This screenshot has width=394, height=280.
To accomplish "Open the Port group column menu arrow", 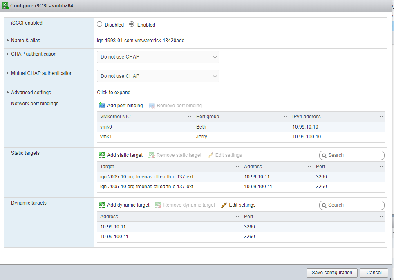I will (285, 117).
